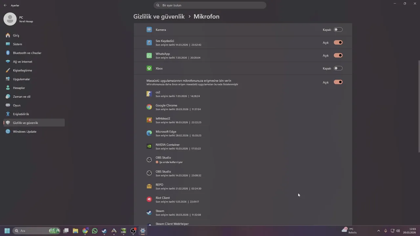Toggle desktop apps microphone access off
The height and width of the screenshot is (236, 420).
coord(338,82)
